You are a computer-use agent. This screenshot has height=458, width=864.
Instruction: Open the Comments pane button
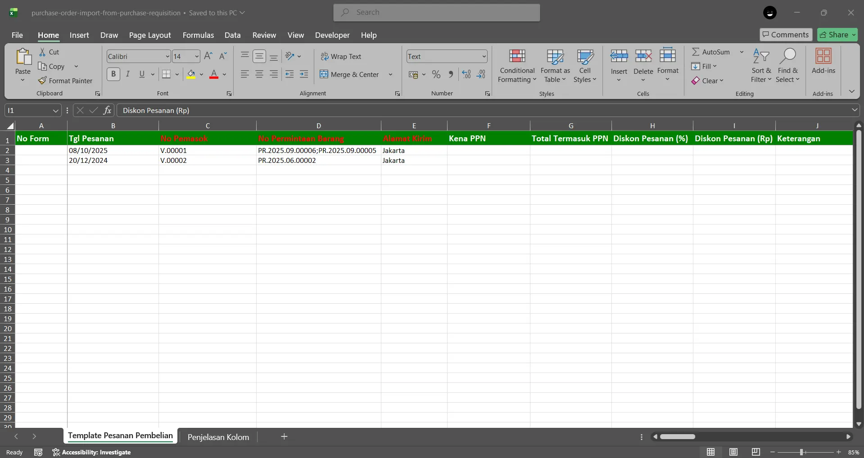786,35
